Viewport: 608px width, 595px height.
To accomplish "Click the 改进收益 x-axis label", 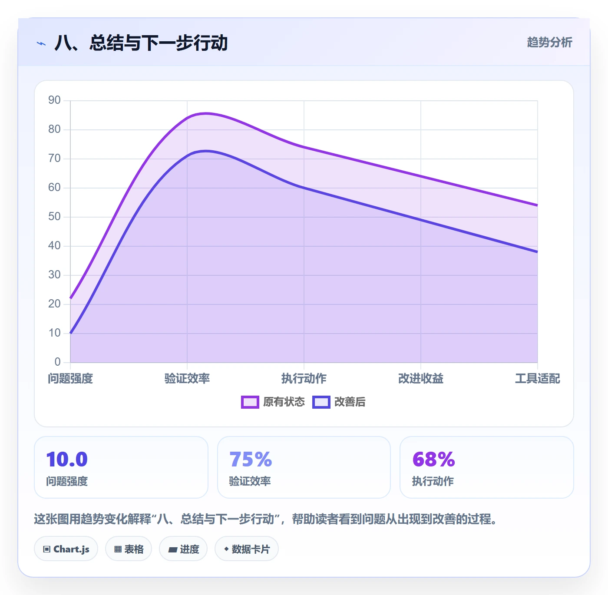I will (x=421, y=379).
